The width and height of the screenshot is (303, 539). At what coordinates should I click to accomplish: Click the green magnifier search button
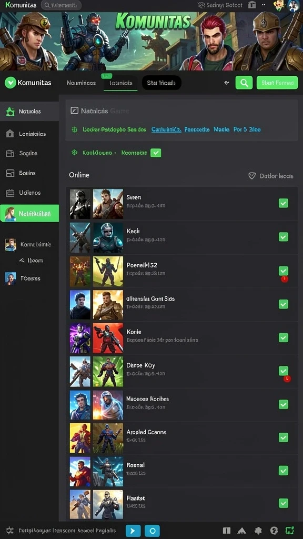(x=244, y=83)
